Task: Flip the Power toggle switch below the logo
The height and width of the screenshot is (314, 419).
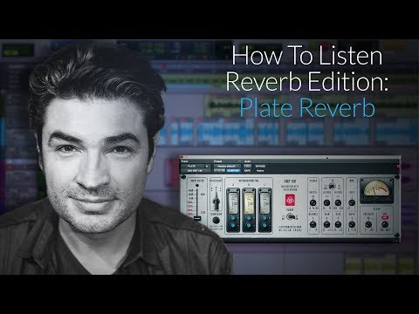Action: click(290, 216)
